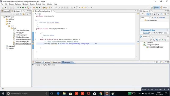Toggle Categorized presentation in Task List
Image resolution: width=170 pixels, height=96 pixels.
click(x=148, y=14)
